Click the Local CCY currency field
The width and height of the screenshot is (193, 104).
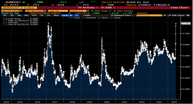pos(78,11)
